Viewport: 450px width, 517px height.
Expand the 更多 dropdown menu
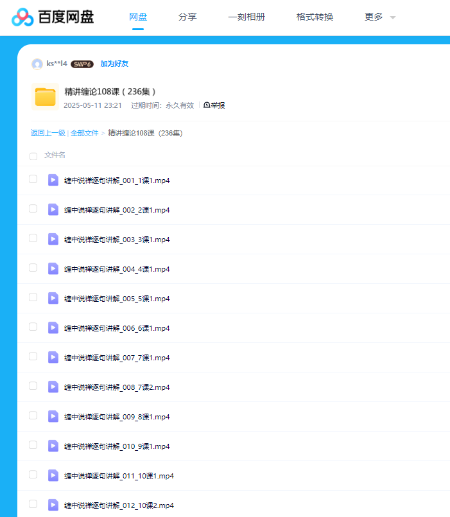coord(379,17)
